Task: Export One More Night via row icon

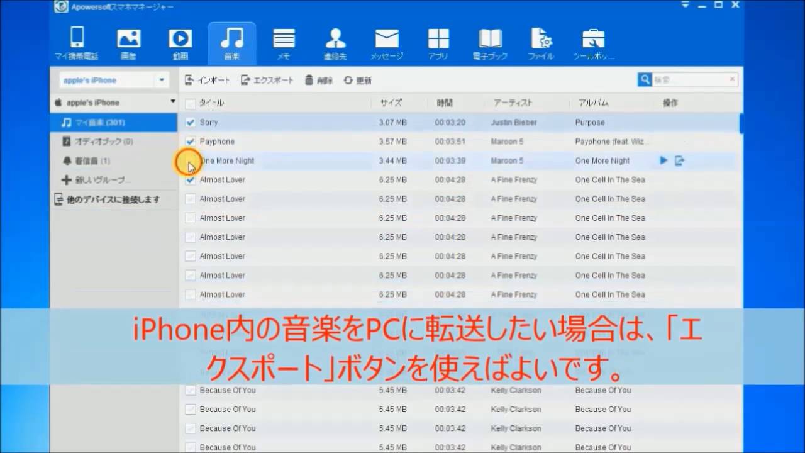Action: coord(679,160)
